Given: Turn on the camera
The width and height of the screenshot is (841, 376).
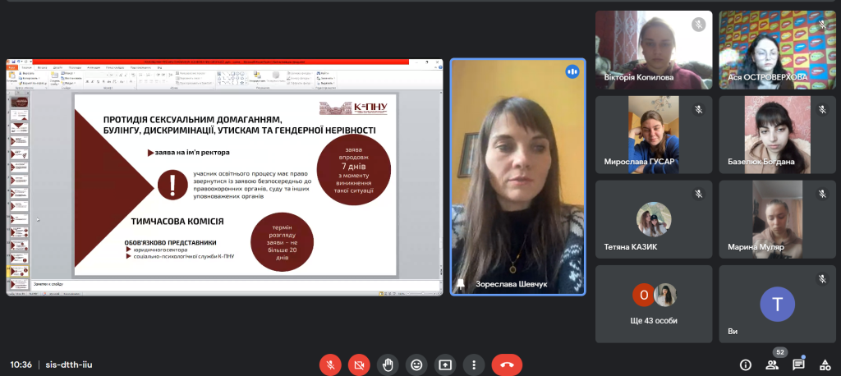Looking at the screenshot, I should point(359,364).
